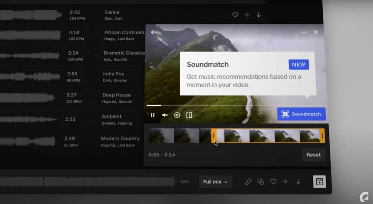Click the "0:05 - 0:14" range readout

click(162, 155)
